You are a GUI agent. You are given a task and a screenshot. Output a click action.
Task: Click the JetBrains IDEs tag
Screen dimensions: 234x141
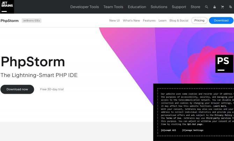tap(31, 21)
